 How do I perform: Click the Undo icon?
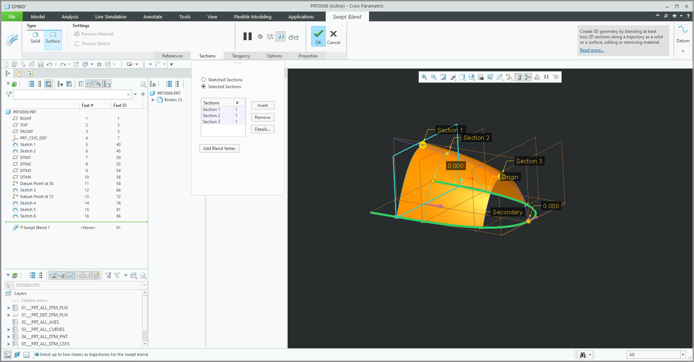tap(50, 64)
